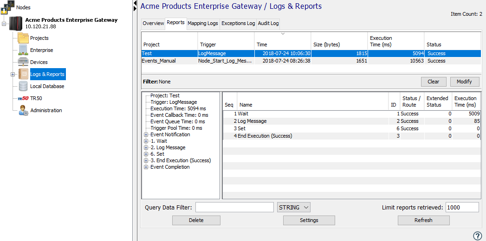Click the Trigger Pool Time: 0 ms line
The width and height of the screenshot is (486, 241).
click(x=176, y=128)
